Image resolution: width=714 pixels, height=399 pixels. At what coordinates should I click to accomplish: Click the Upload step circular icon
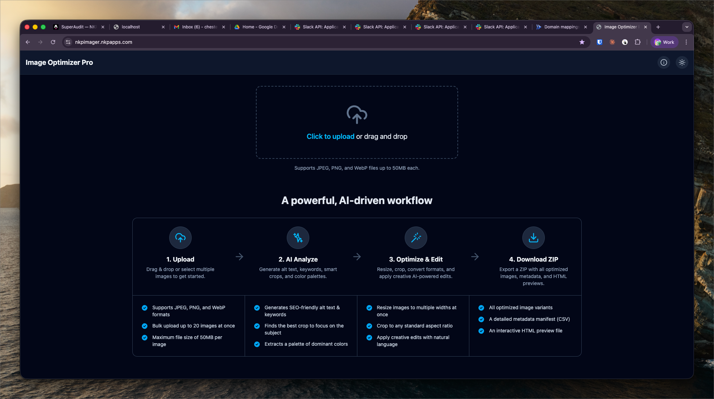(x=180, y=238)
